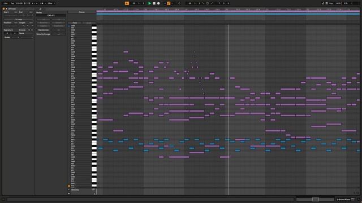Click the Stop button in the transport
This screenshot has height=203, width=362.
click(x=154, y=3)
